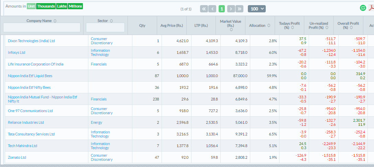Screen dimensions: 374x167
Task: Sort by Company Name icon
Action: [55, 21]
